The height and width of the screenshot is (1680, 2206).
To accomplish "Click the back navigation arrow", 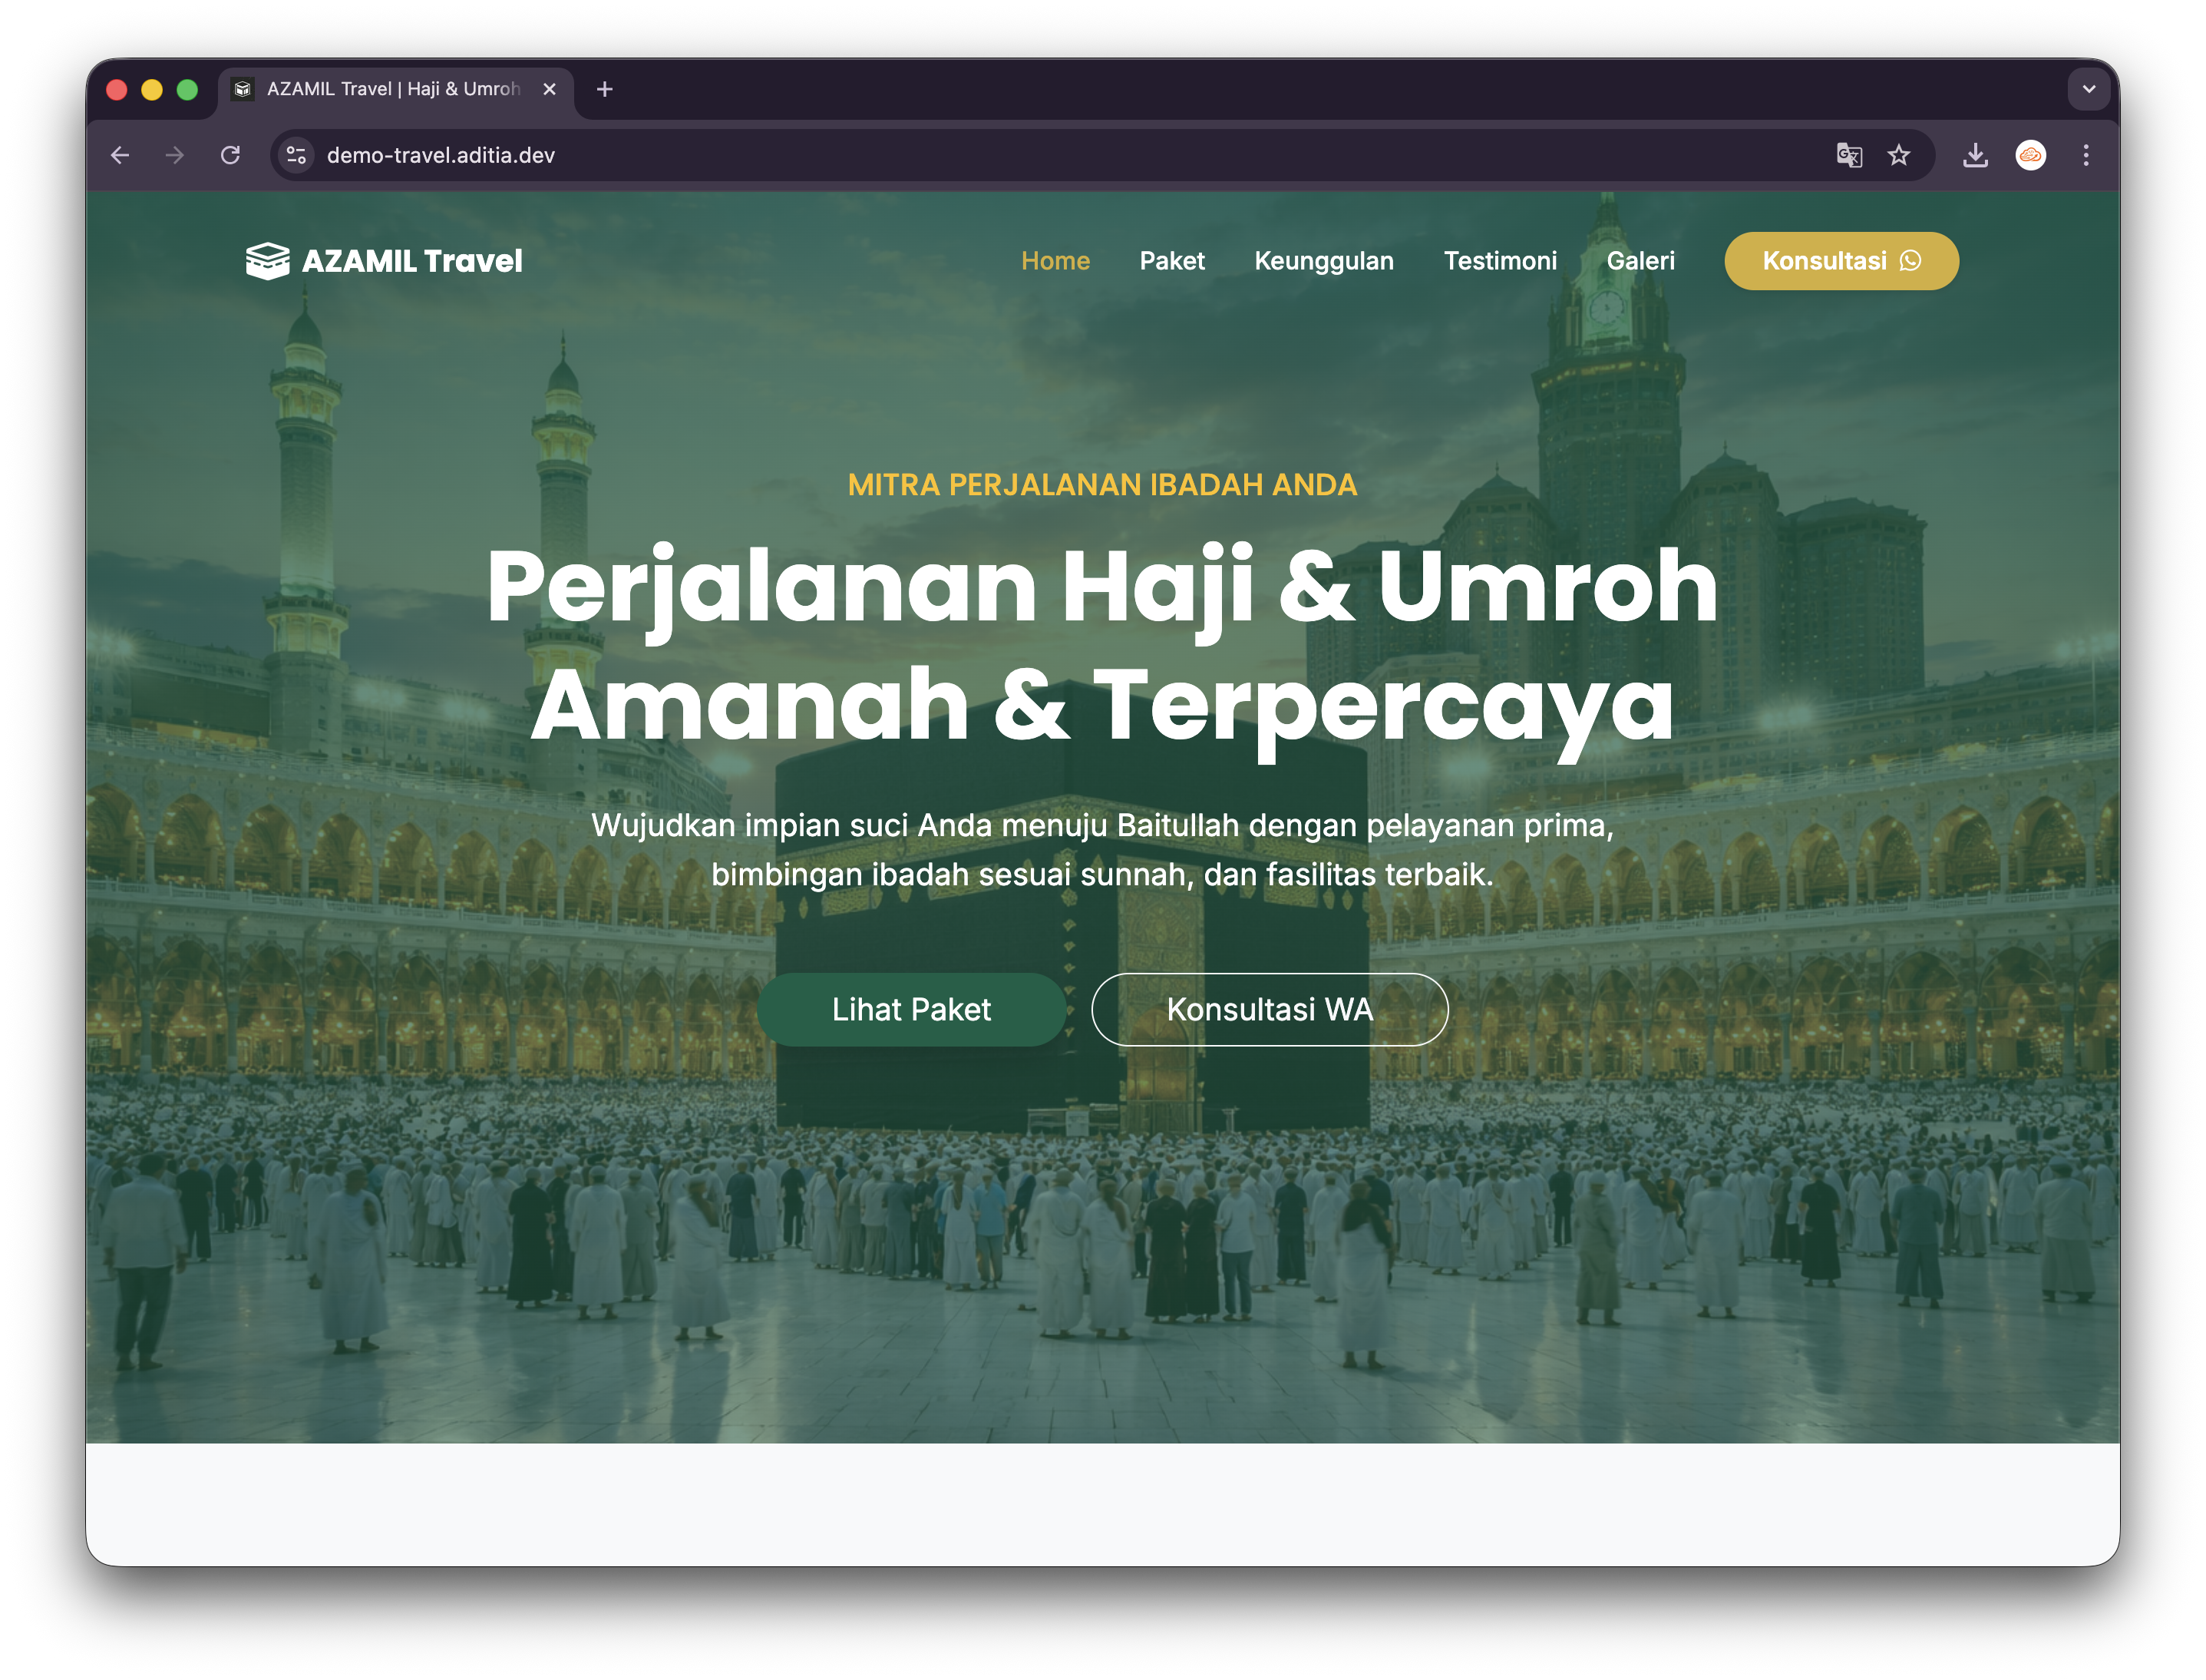I will [121, 155].
